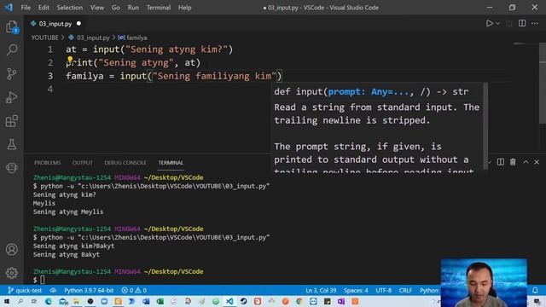Open the View menu
This screenshot has height=307, width=546.
pyautogui.click(x=96, y=8)
